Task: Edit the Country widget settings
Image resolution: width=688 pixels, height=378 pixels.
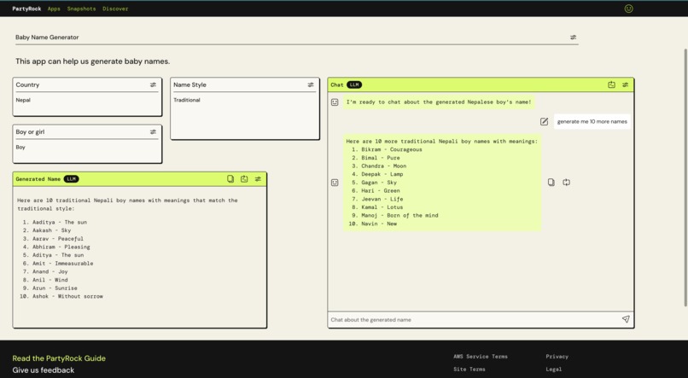Action: (x=153, y=84)
